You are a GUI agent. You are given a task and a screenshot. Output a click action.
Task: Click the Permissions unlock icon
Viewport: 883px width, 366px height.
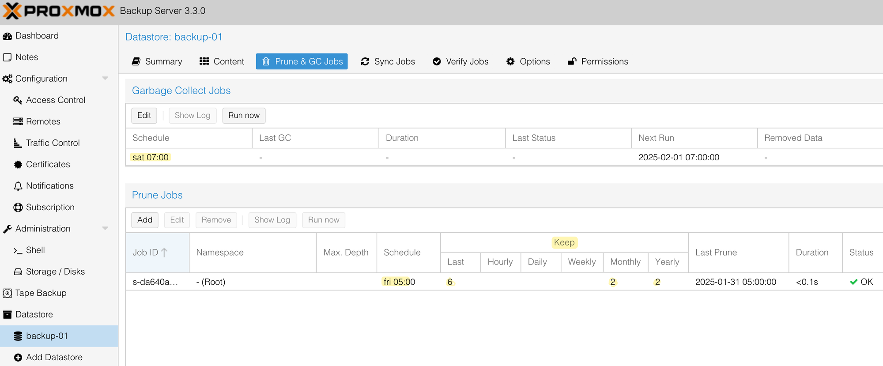click(x=572, y=61)
